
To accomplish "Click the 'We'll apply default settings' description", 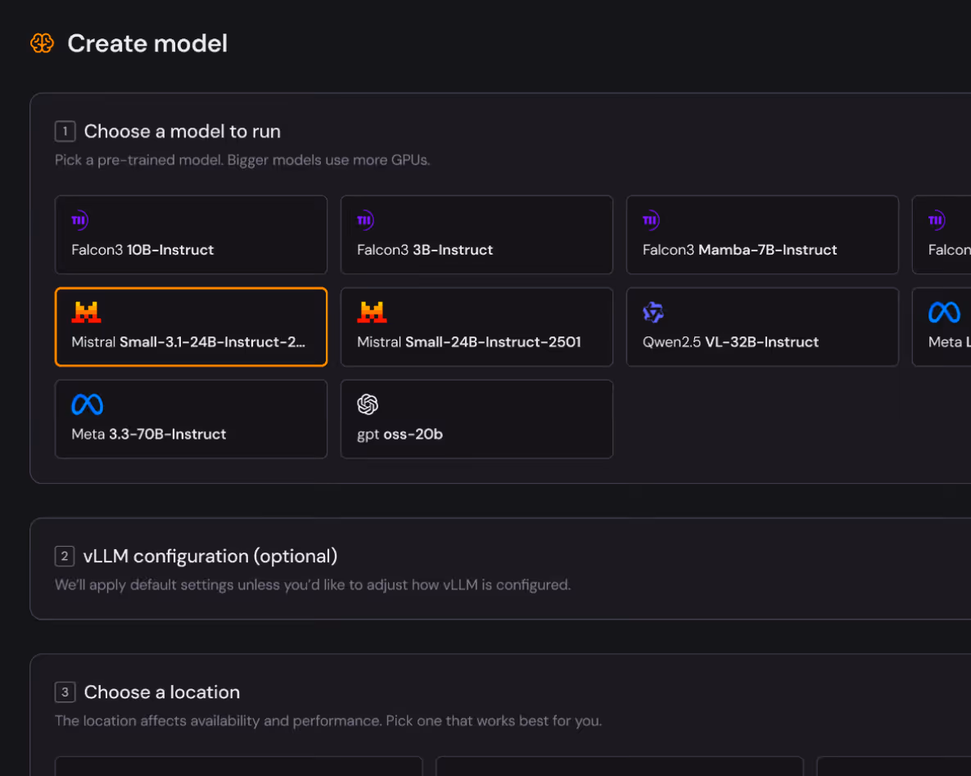I will (313, 584).
